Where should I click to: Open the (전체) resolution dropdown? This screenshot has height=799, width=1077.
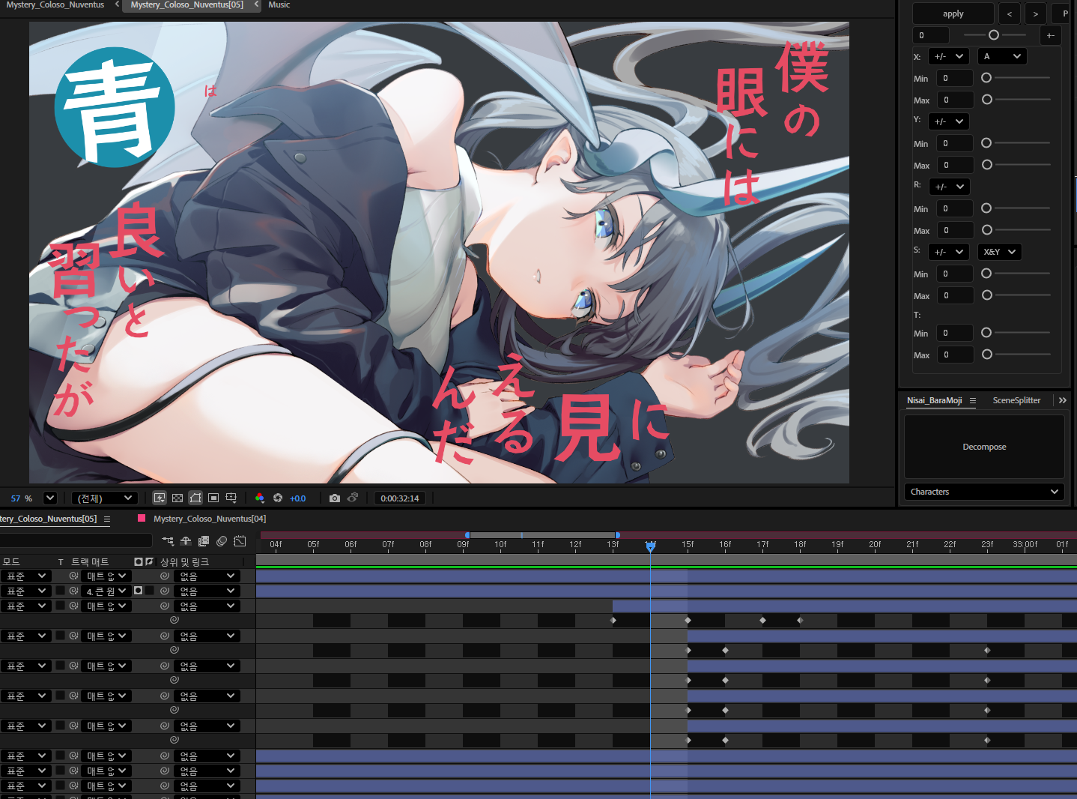pyautogui.click(x=105, y=498)
